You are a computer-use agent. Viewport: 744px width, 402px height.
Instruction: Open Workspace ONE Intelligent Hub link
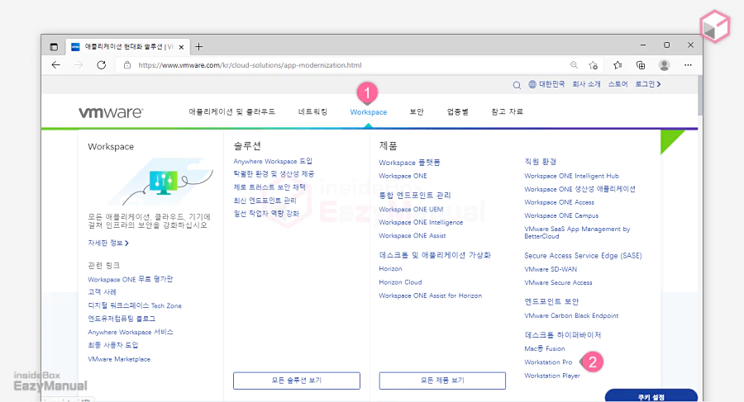point(572,176)
